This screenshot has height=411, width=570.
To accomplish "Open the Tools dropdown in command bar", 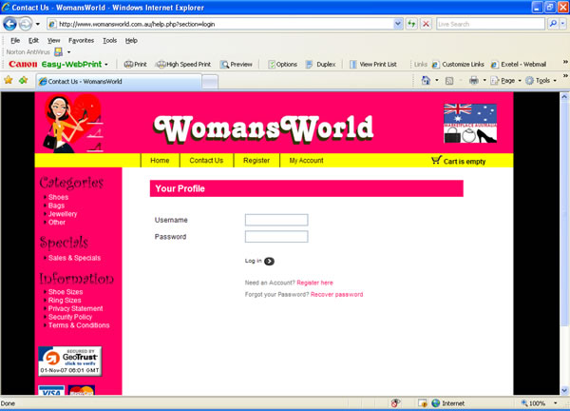I will pos(542,81).
